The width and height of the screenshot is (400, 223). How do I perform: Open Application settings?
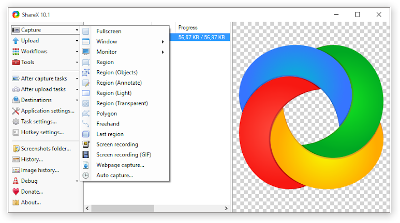[47, 111]
